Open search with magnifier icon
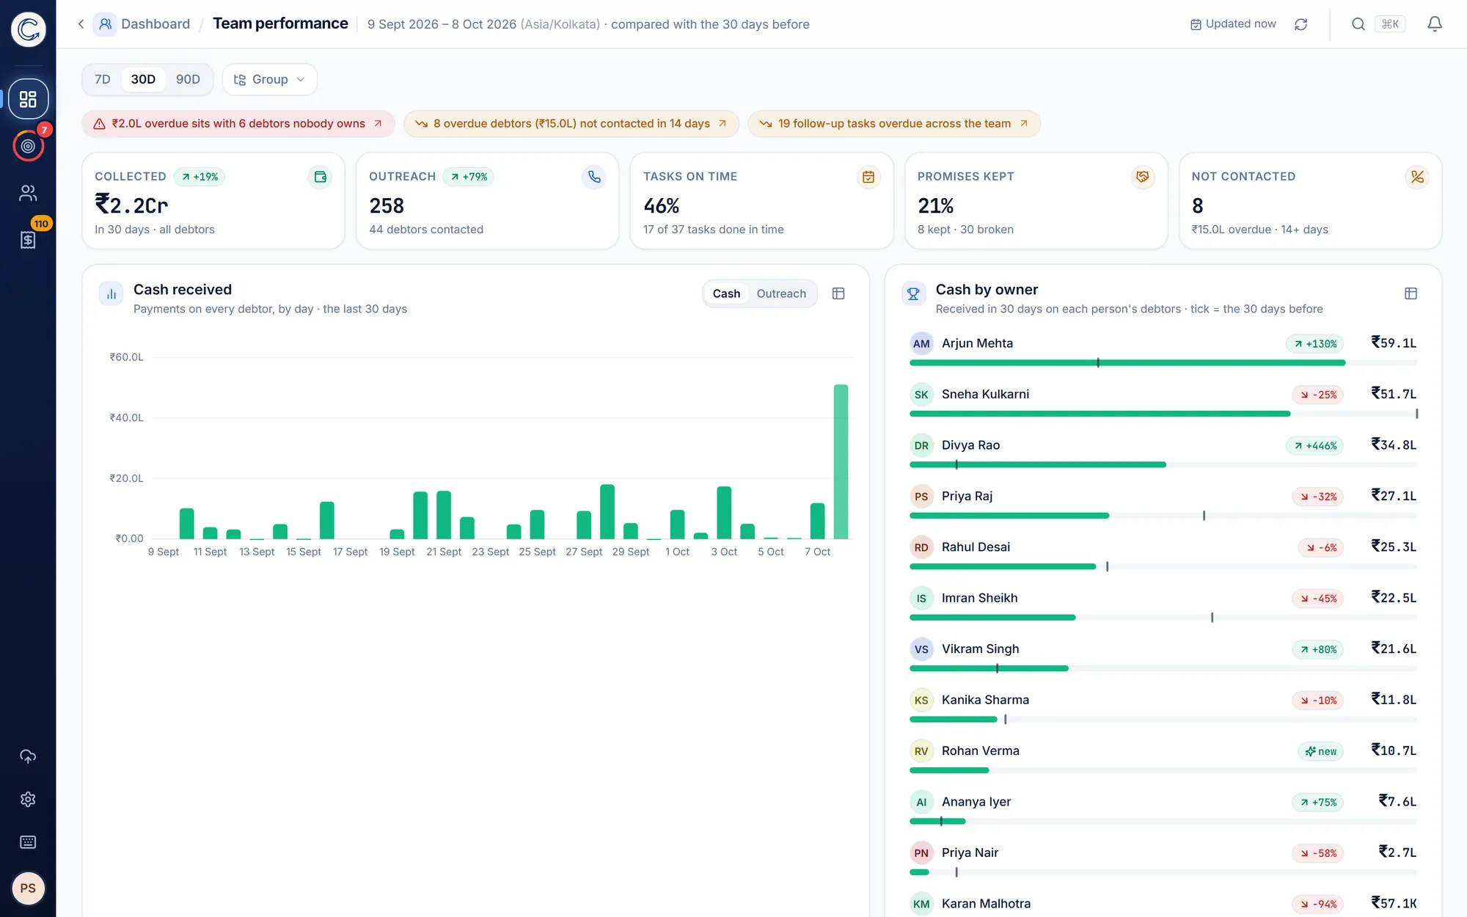1467x917 pixels. coord(1358,24)
